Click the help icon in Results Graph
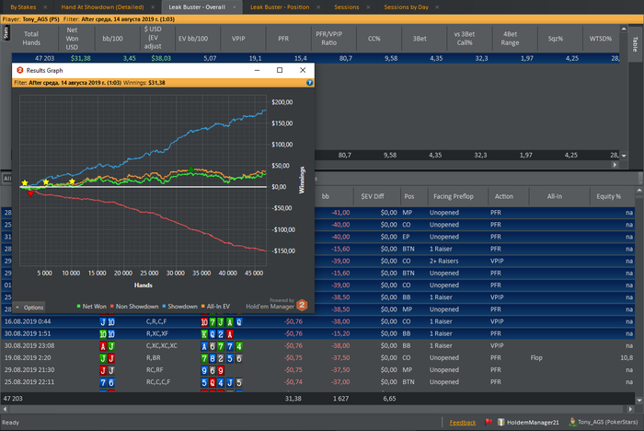The width and height of the screenshot is (644, 431). point(310,83)
